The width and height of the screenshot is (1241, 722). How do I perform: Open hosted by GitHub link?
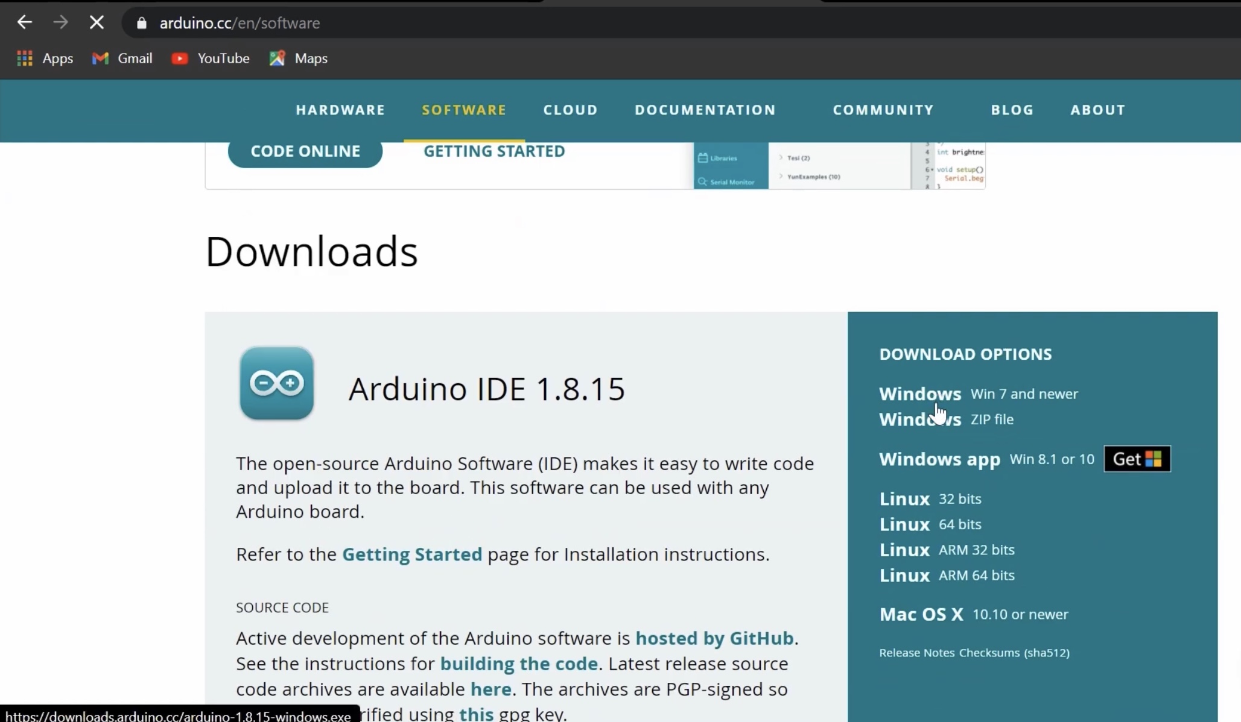pos(714,638)
